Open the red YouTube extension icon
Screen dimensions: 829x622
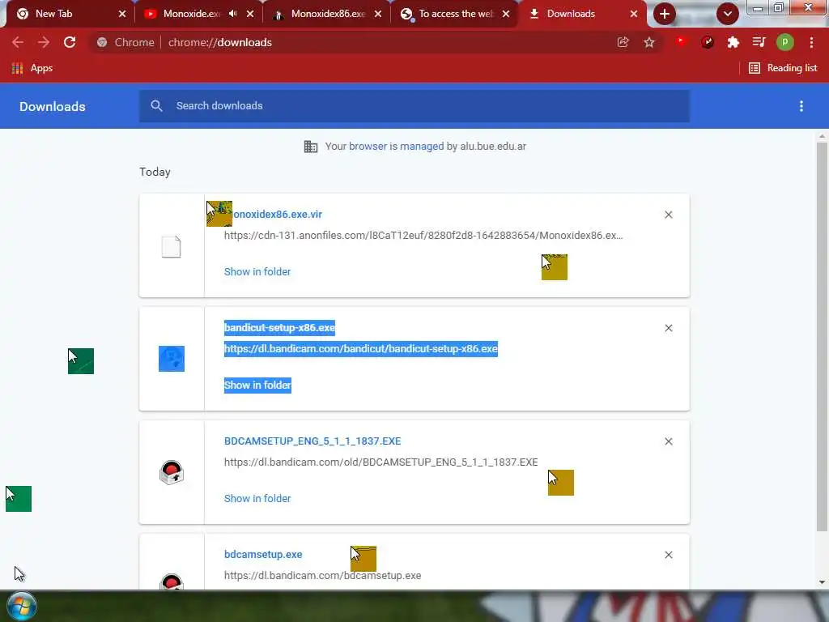[x=681, y=41]
